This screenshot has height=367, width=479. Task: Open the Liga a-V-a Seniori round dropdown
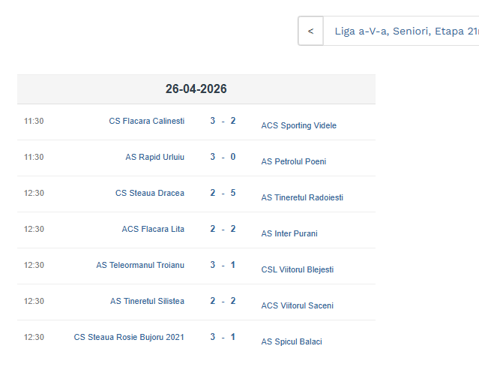tap(405, 32)
